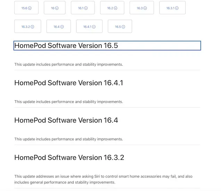Click the description text under Version 16.5

click(x=68, y=64)
